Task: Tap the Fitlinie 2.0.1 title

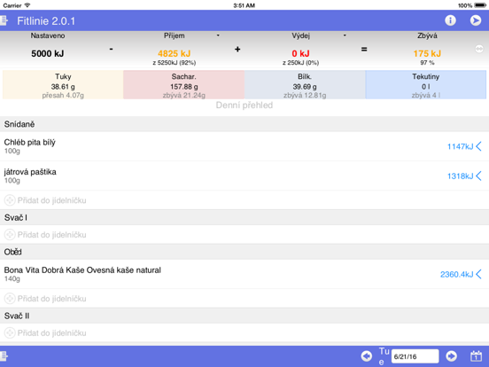Action: coord(46,21)
